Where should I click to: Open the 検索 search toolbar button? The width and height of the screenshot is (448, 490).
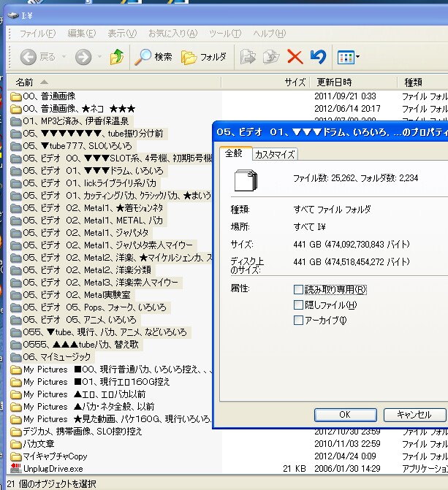pos(153,57)
